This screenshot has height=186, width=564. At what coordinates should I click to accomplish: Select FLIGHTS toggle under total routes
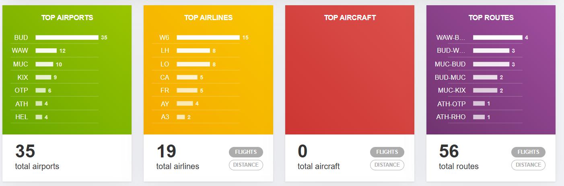click(x=528, y=152)
